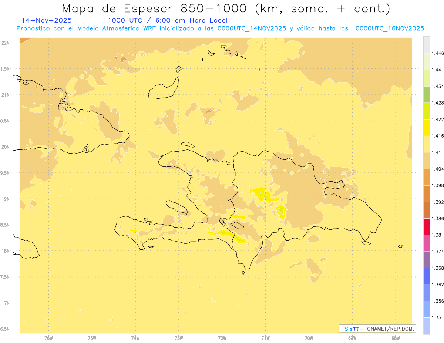The image size is (444, 343).
Task: Click the 1.374 colorbar label
Action: (438, 252)
